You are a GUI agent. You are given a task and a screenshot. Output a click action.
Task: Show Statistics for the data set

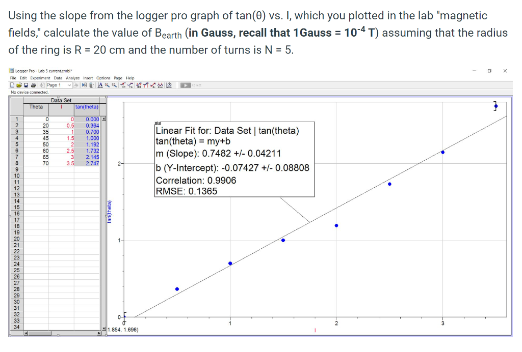138,85
